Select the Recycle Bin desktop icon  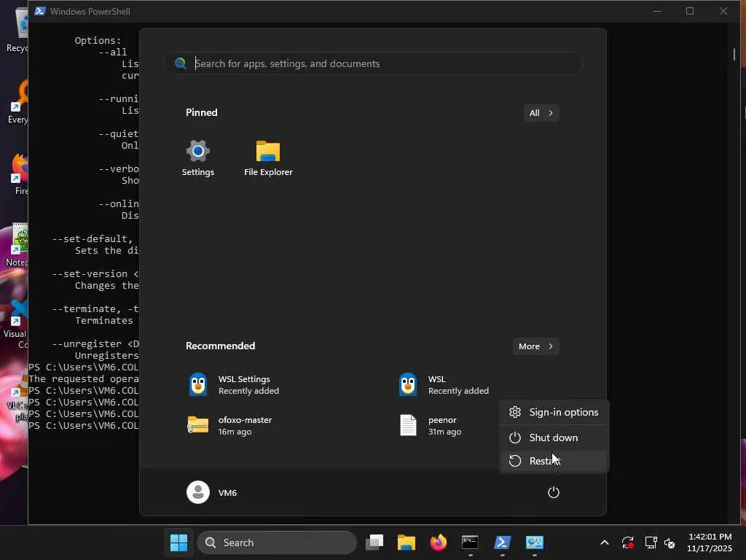[18, 31]
